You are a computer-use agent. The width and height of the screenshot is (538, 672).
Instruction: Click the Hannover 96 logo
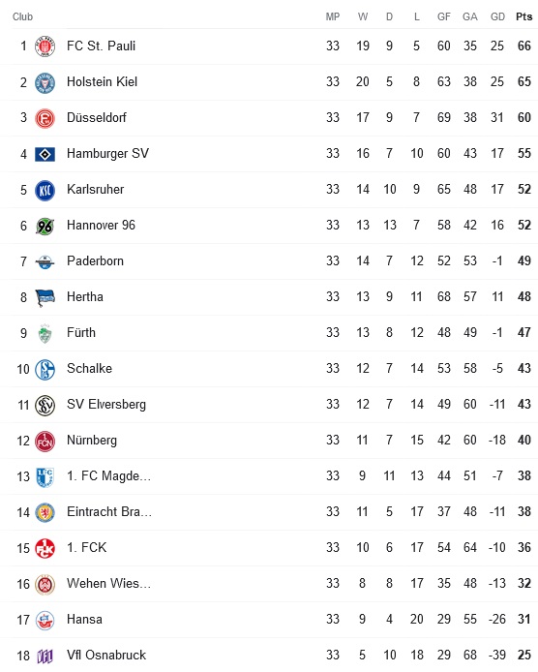pos(45,226)
